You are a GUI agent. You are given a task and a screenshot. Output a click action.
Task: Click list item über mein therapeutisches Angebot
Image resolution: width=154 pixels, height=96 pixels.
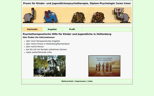43,41
